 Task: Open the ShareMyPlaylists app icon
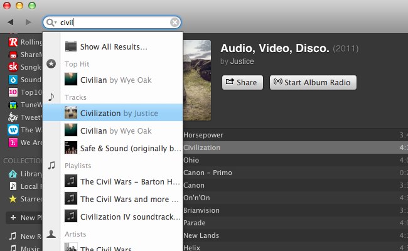click(x=13, y=55)
